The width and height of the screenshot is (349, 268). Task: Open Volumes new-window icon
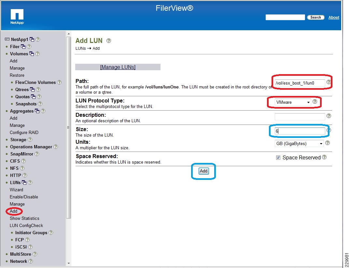32,54
